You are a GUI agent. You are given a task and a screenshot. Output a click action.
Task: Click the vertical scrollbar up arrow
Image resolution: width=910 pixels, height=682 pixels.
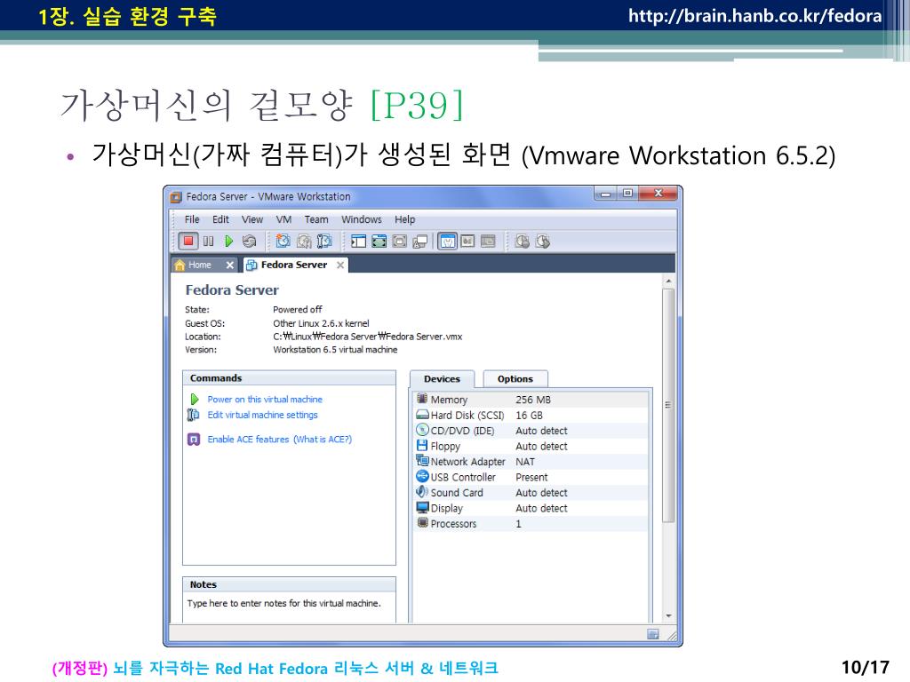pos(668,282)
